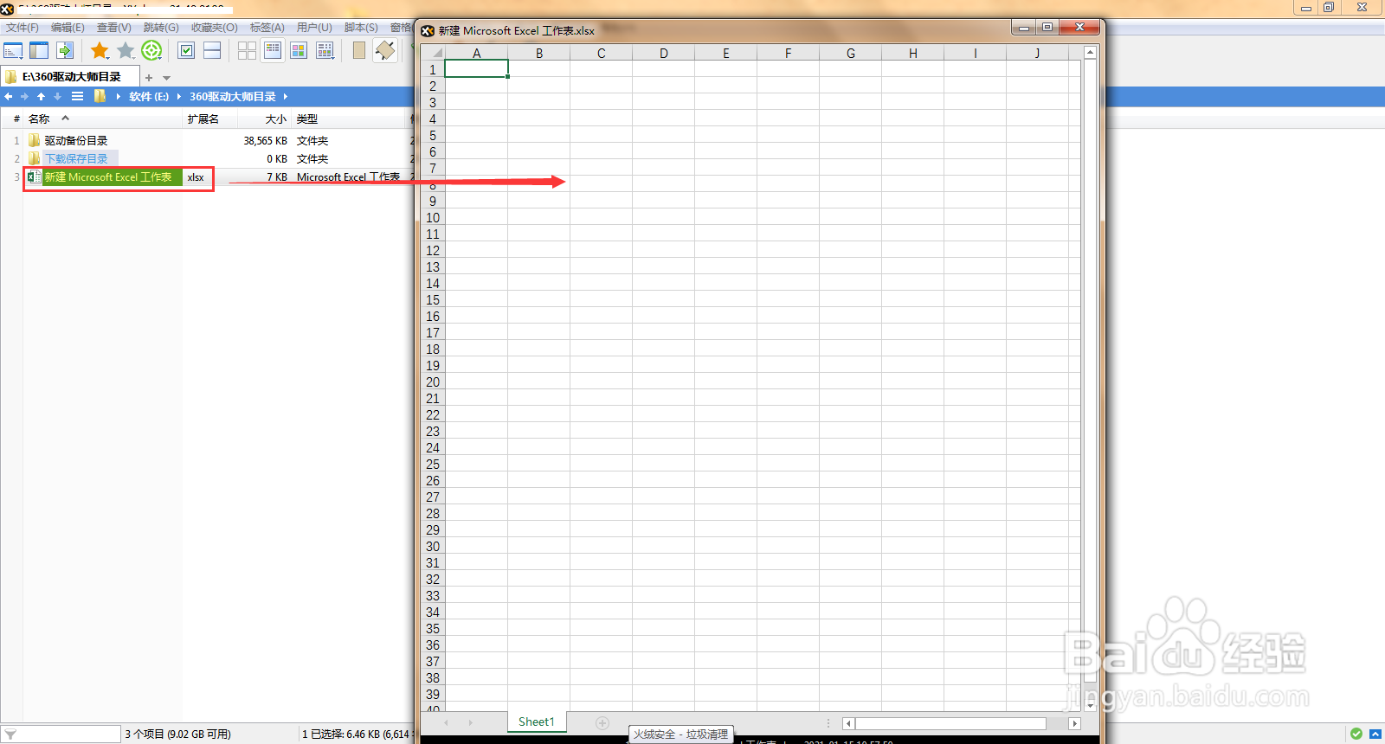Image resolution: width=1385 pixels, height=744 pixels.
Task: Click the gray star favorite files icon
Action: point(126,51)
